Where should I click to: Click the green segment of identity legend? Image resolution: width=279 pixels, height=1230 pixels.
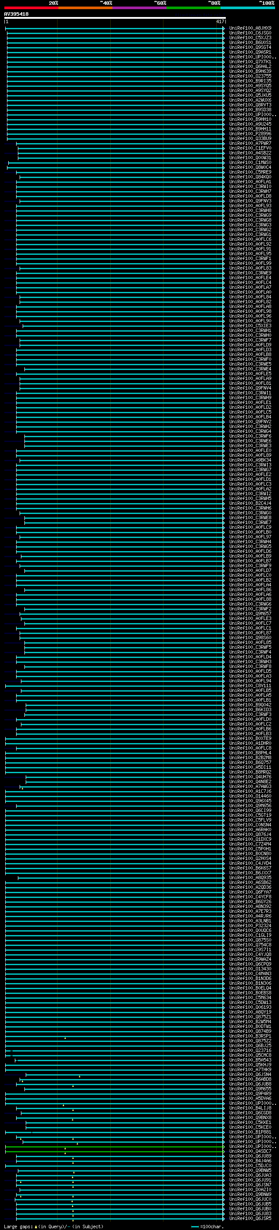point(193,8)
